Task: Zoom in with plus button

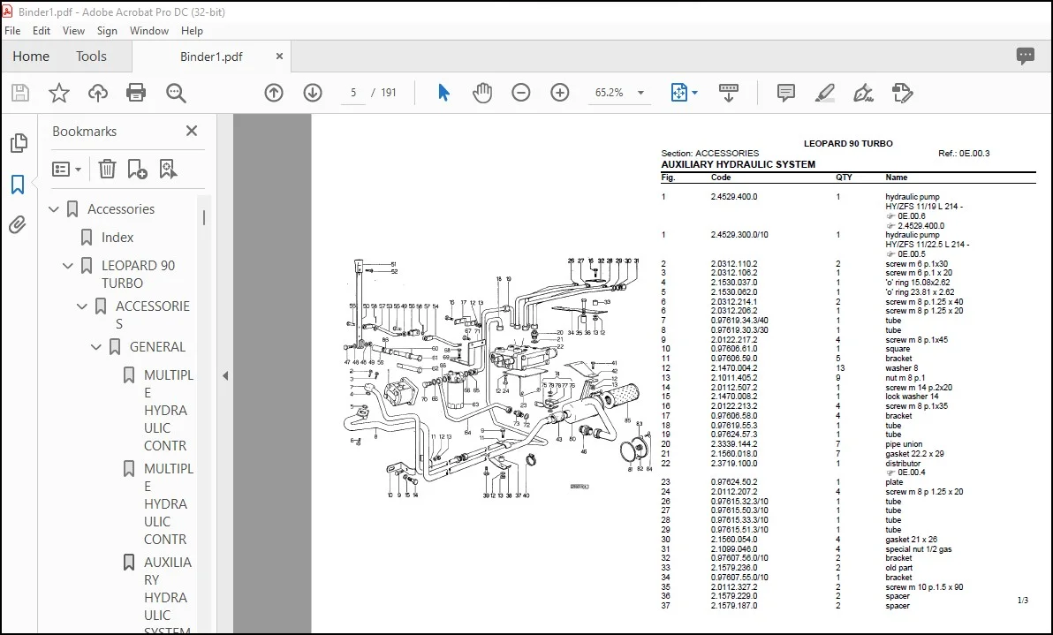Action: 560,93
